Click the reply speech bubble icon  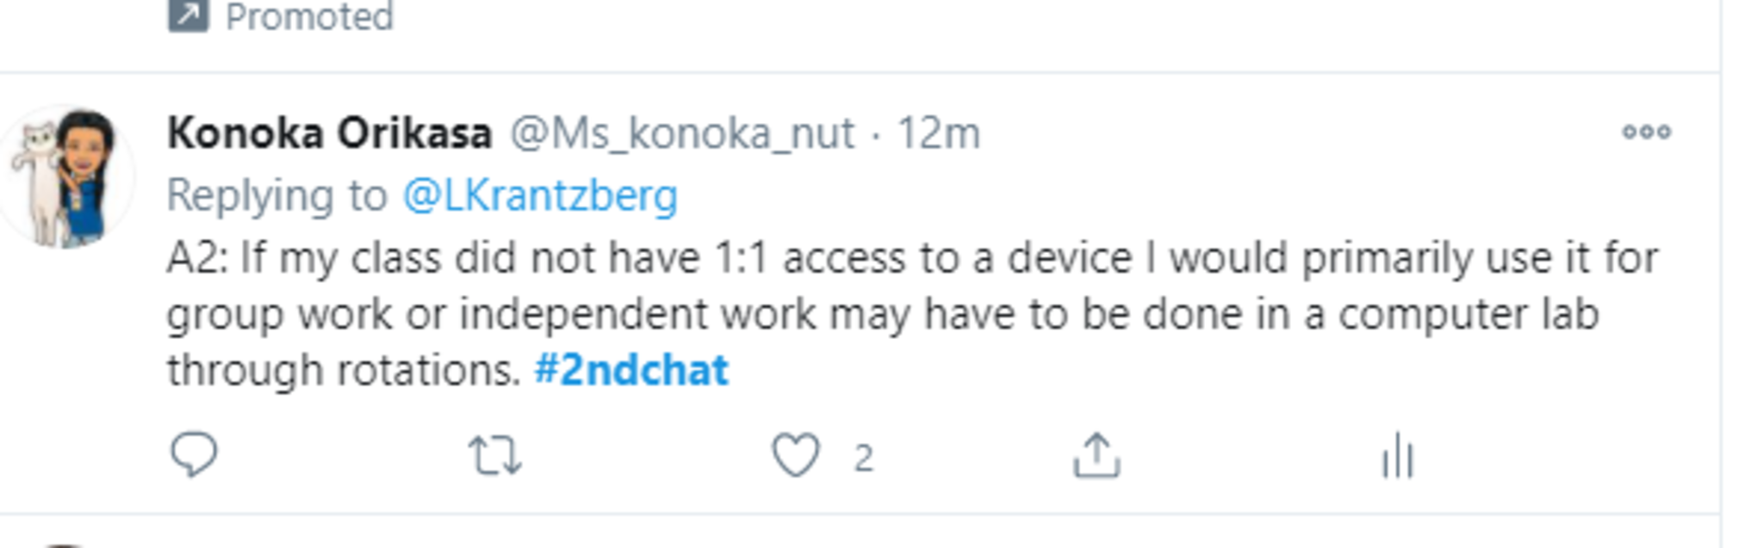click(194, 454)
